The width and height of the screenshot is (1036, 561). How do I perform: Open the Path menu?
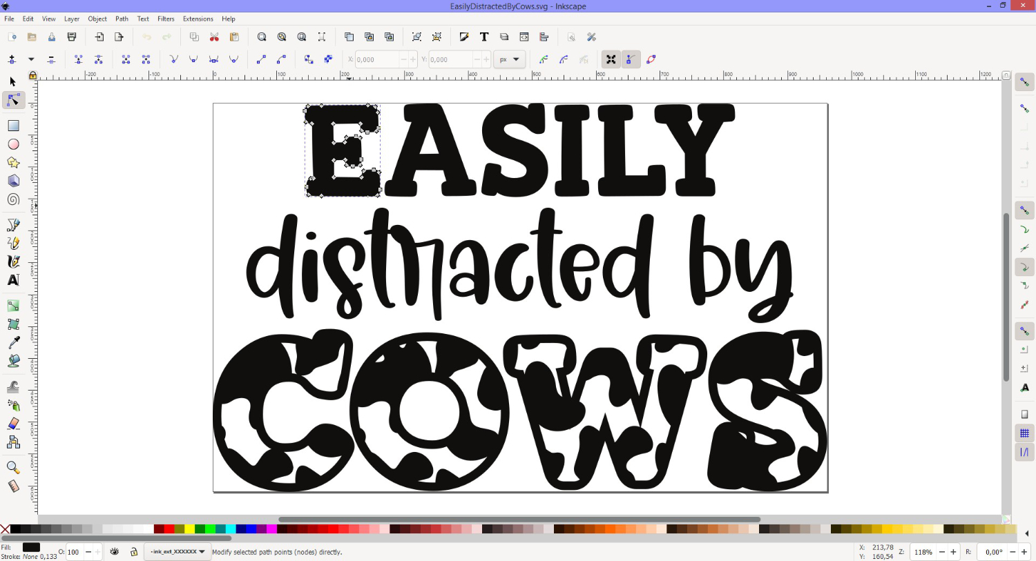[122, 19]
